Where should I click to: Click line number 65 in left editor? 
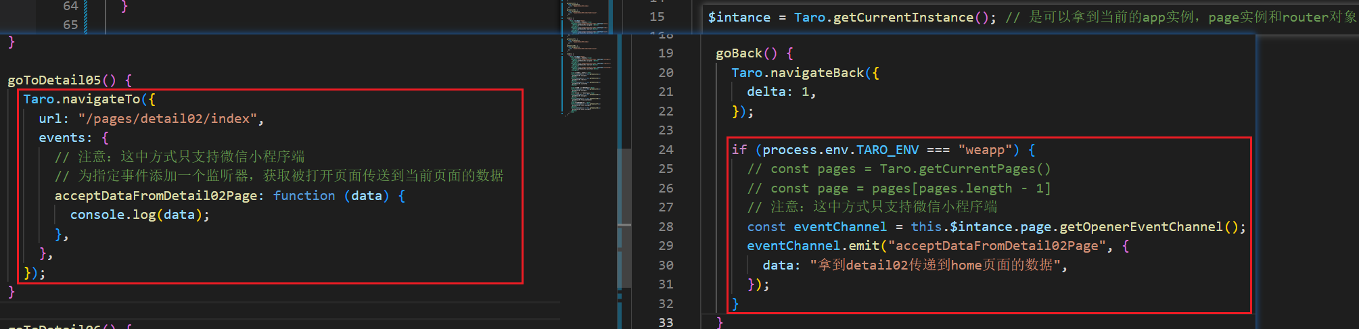70,25
